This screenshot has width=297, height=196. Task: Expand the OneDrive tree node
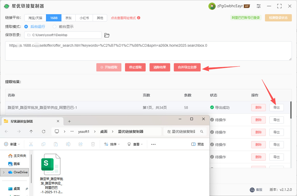pyautogui.click(x=4, y=172)
